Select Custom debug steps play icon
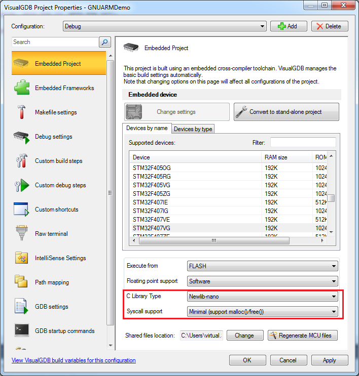The width and height of the screenshot is (359, 376). pyautogui.click(x=22, y=185)
